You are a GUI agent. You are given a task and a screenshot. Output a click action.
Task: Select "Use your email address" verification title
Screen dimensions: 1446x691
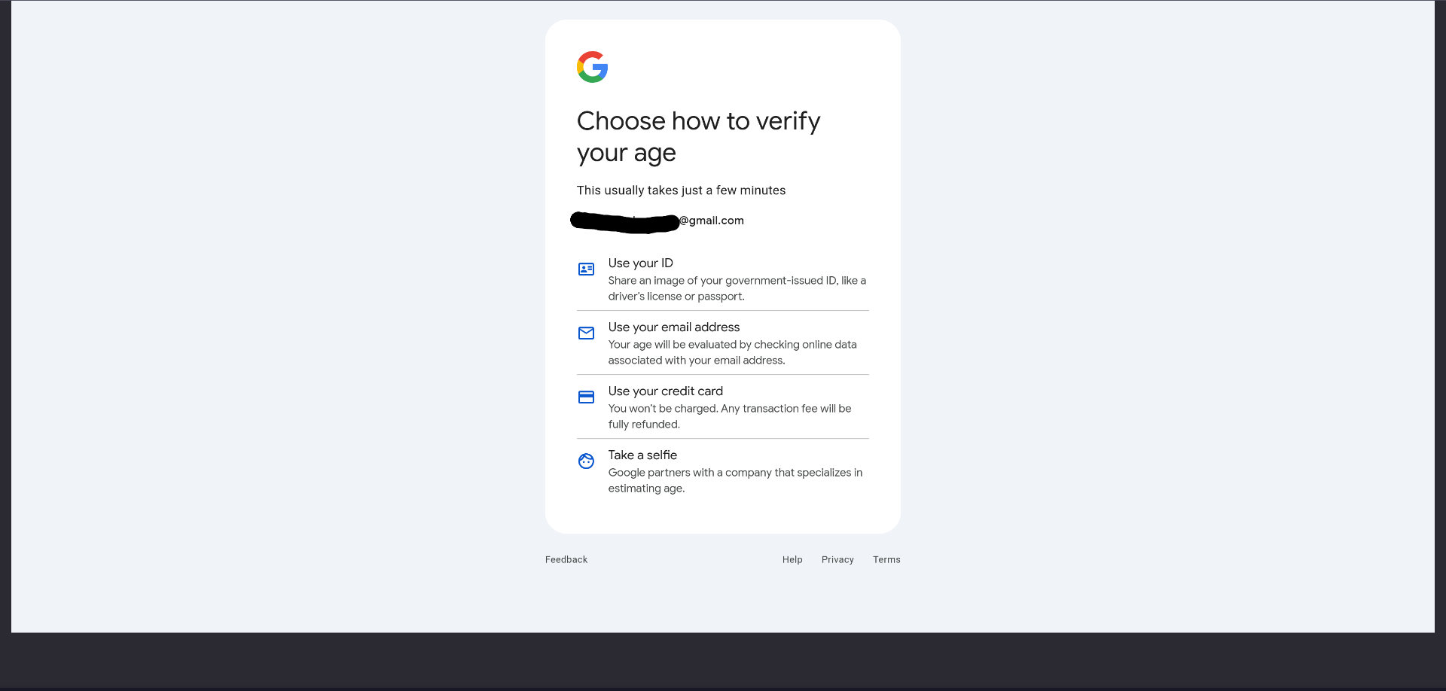coord(673,327)
